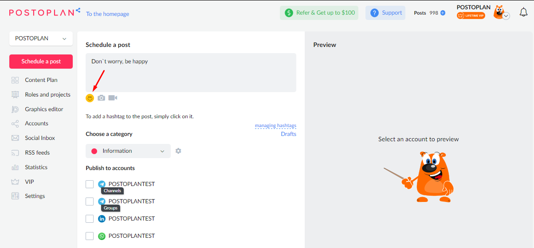534x248 pixels.
Task: Click the Telegram icon for the Channels account
Action: (x=102, y=184)
